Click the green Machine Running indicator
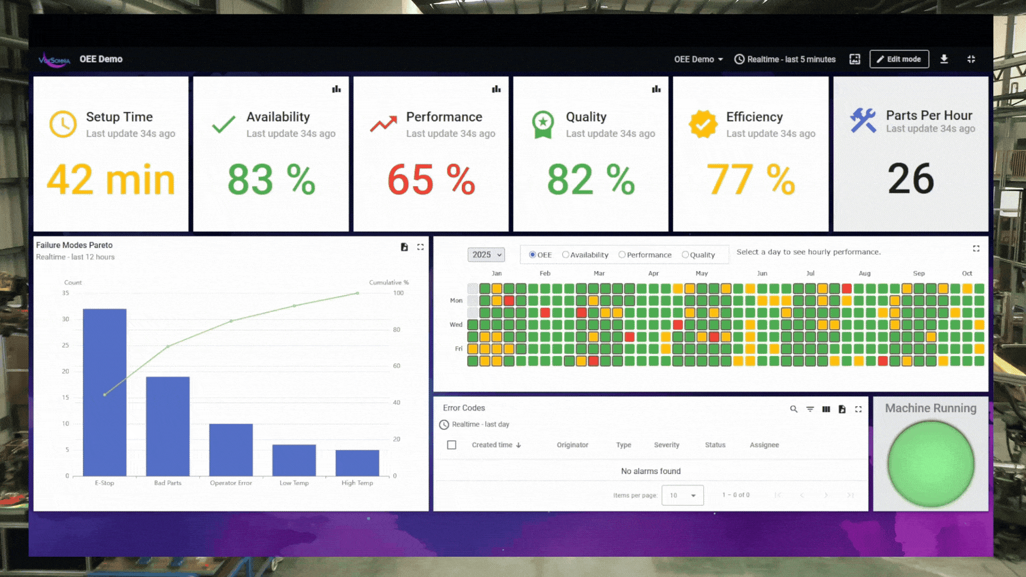Viewport: 1026px width, 577px height. pyautogui.click(x=930, y=463)
